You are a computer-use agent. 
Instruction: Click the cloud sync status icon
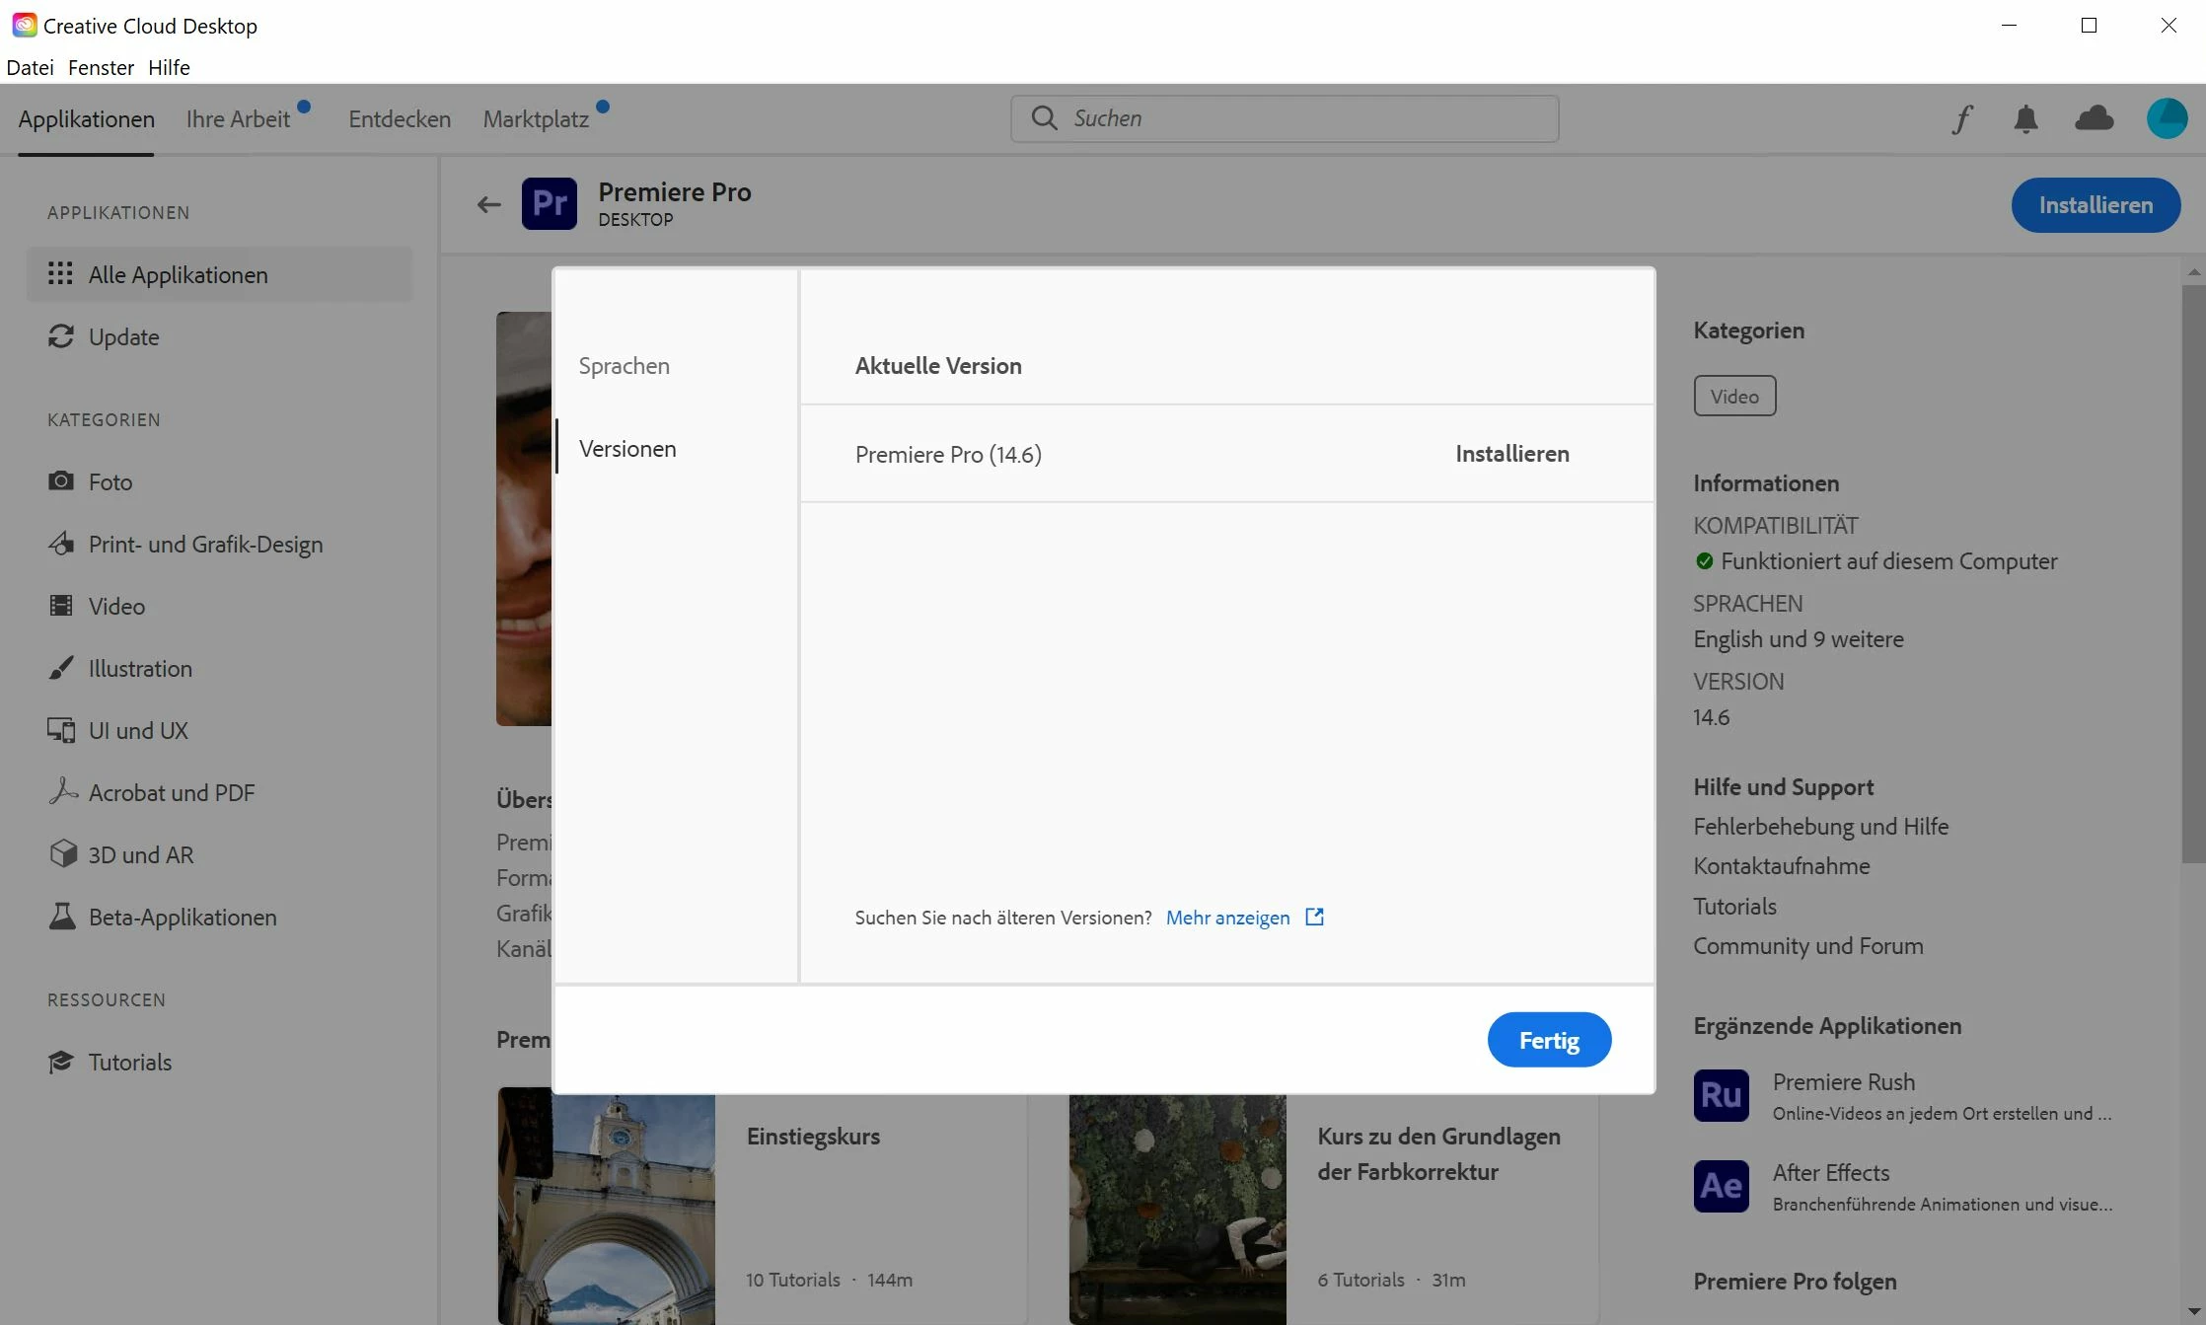[2094, 119]
